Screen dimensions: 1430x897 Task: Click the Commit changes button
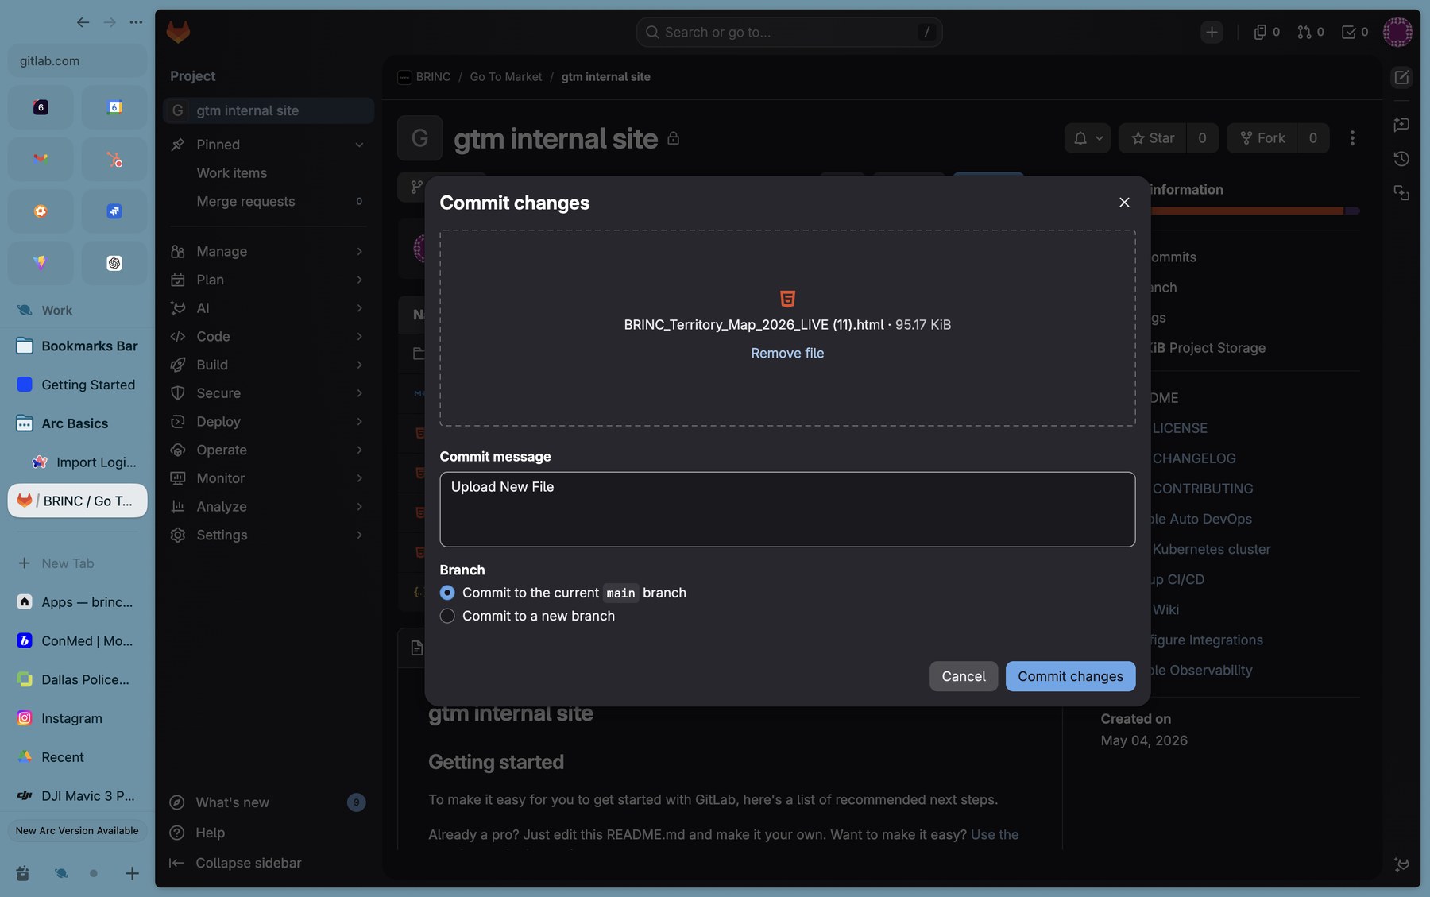1070,676
